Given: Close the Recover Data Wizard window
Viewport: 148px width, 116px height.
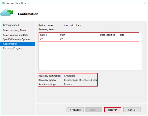Looking at the screenshot, I should [x=145, y=3].
